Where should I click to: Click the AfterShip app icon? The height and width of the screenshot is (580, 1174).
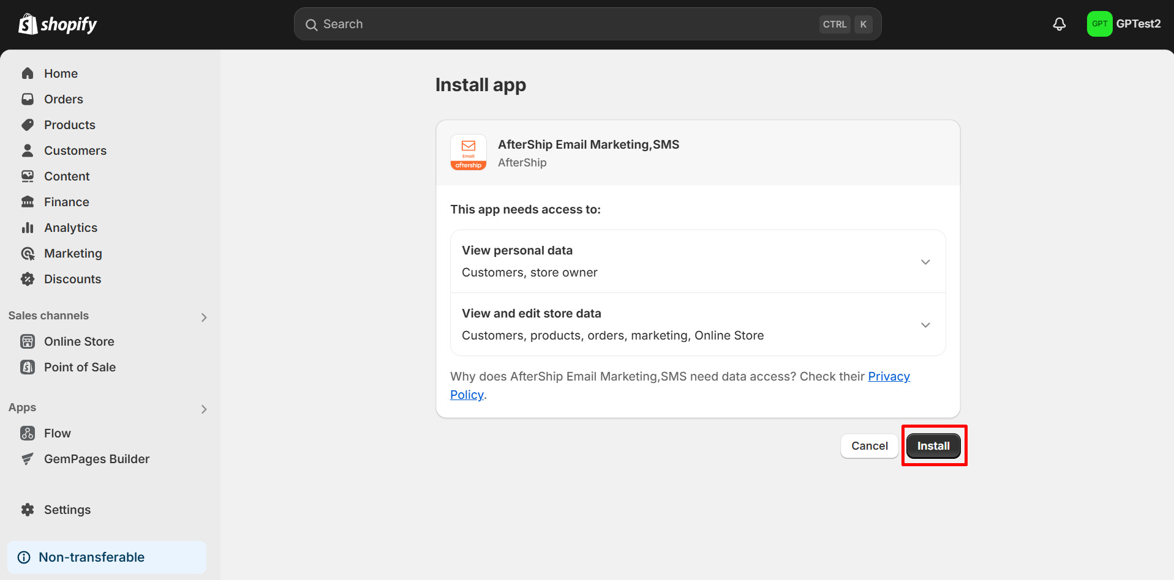[x=468, y=152]
